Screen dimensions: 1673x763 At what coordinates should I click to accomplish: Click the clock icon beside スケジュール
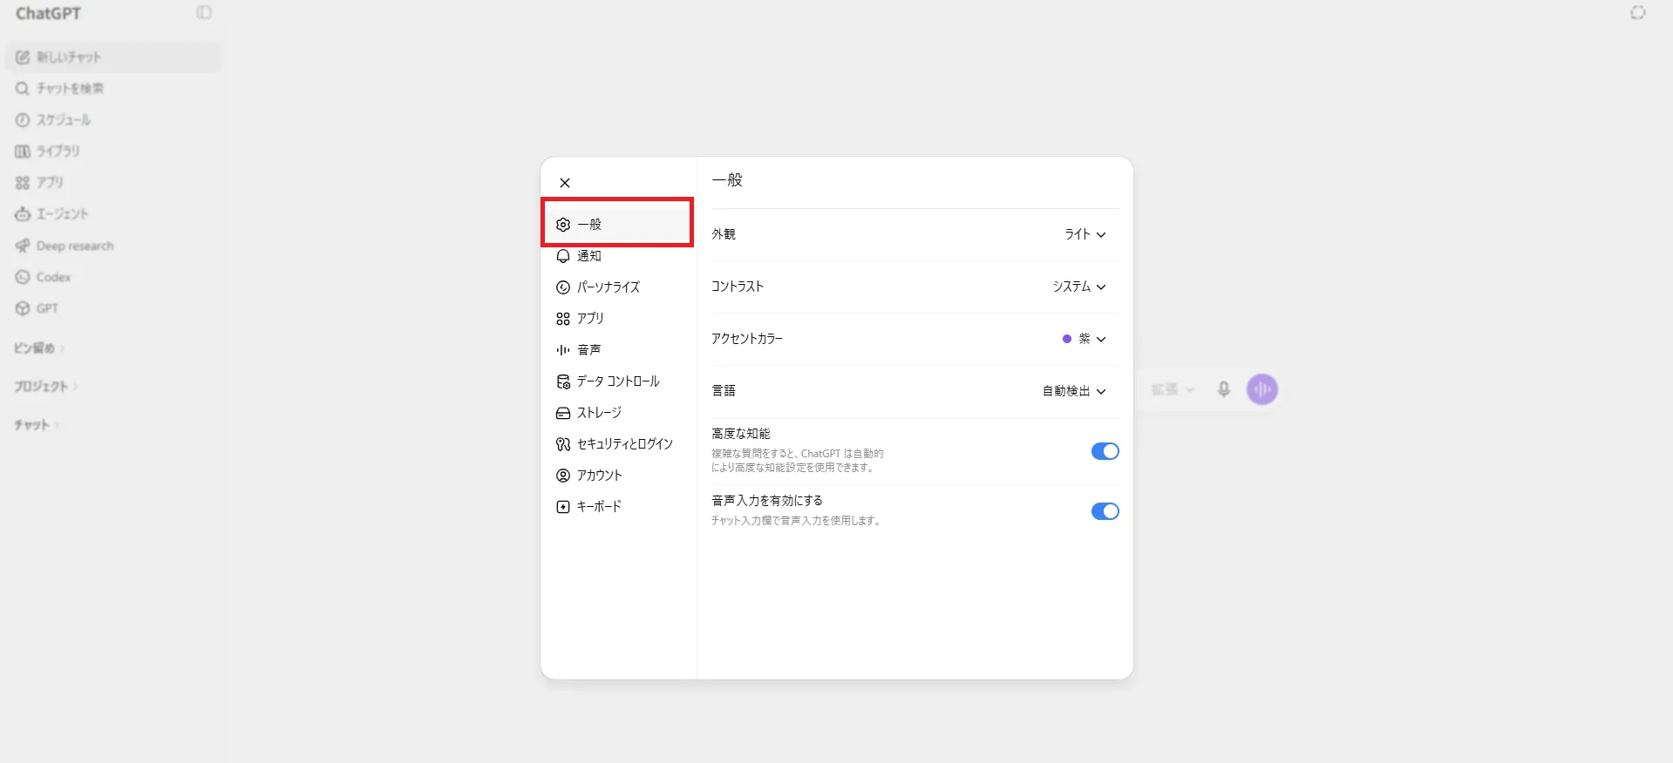click(23, 120)
